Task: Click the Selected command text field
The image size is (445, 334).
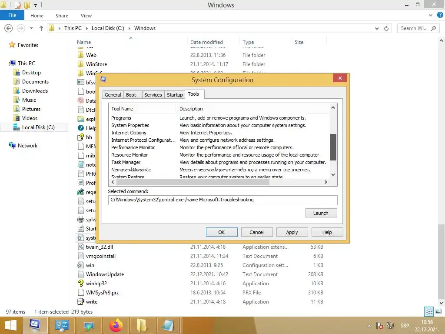Action: tap(222, 200)
